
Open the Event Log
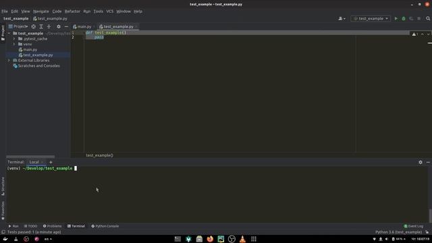413,226
